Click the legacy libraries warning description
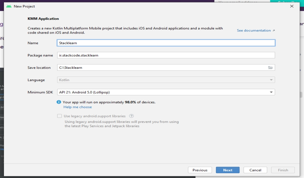This screenshot has width=304, height=178. (122, 124)
